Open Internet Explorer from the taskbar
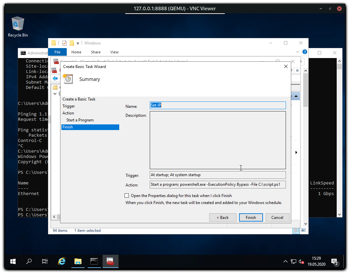 (x=62, y=261)
